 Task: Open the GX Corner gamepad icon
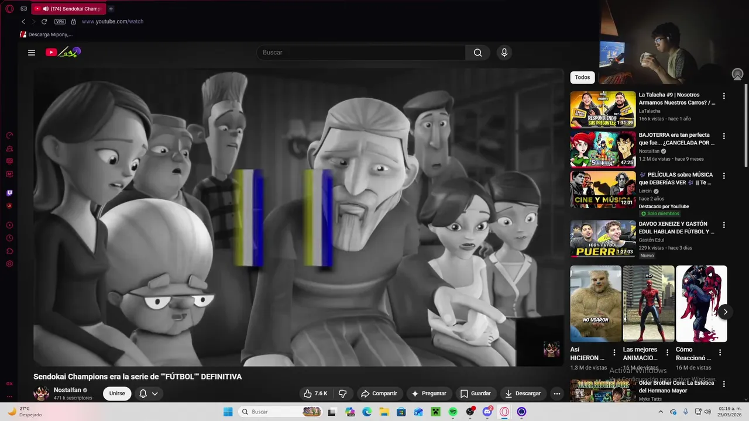click(x=23, y=9)
